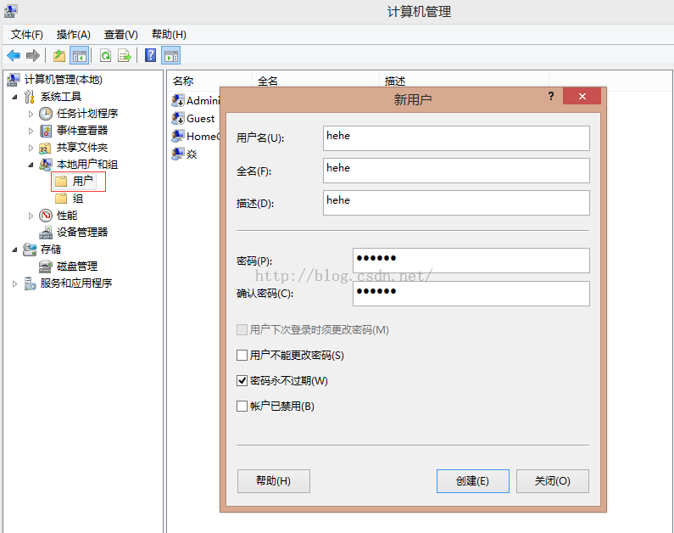Image resolution: width=674 pixels, height=533 pixels.
Task: Collapse the 存储 node
Action: pyautogui.click(x=14, y=250)
